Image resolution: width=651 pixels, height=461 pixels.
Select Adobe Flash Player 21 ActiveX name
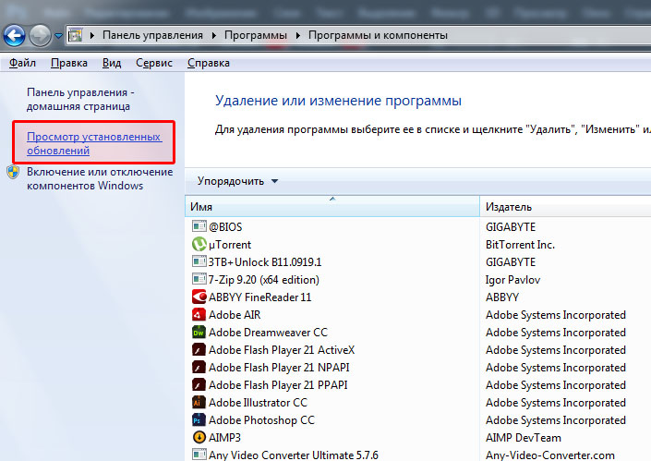(x=282, y=350)
